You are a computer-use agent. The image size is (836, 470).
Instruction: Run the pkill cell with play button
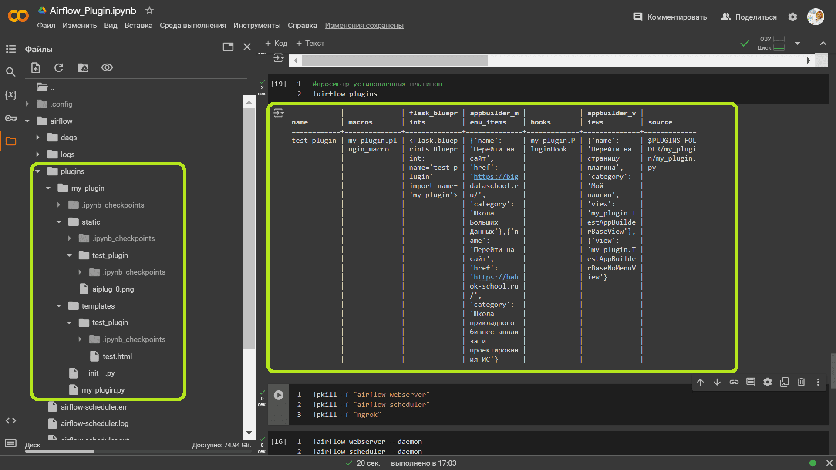[279, 395]
